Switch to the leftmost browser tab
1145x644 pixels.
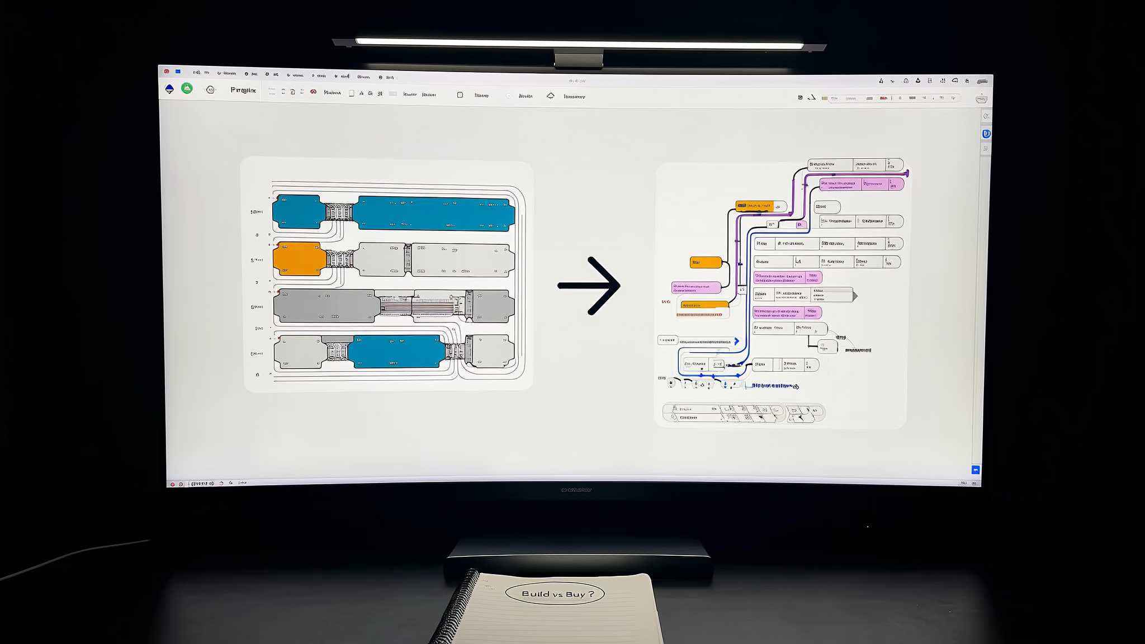tap(169, 72)
